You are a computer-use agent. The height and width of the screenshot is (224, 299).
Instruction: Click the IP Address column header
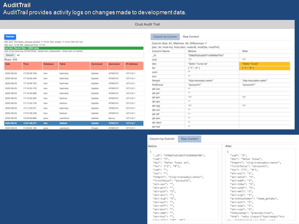pos(134,66)
